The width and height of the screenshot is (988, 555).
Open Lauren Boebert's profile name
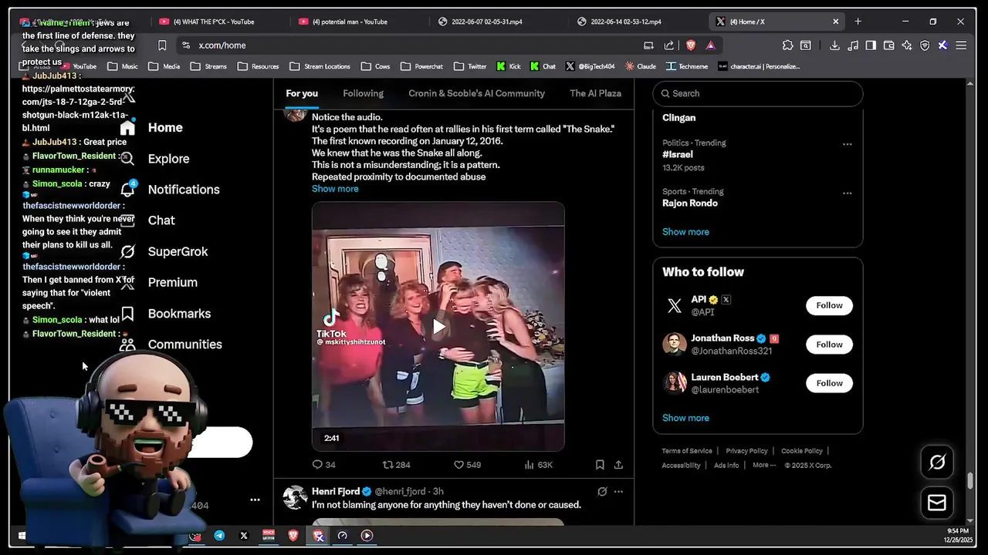725,377
